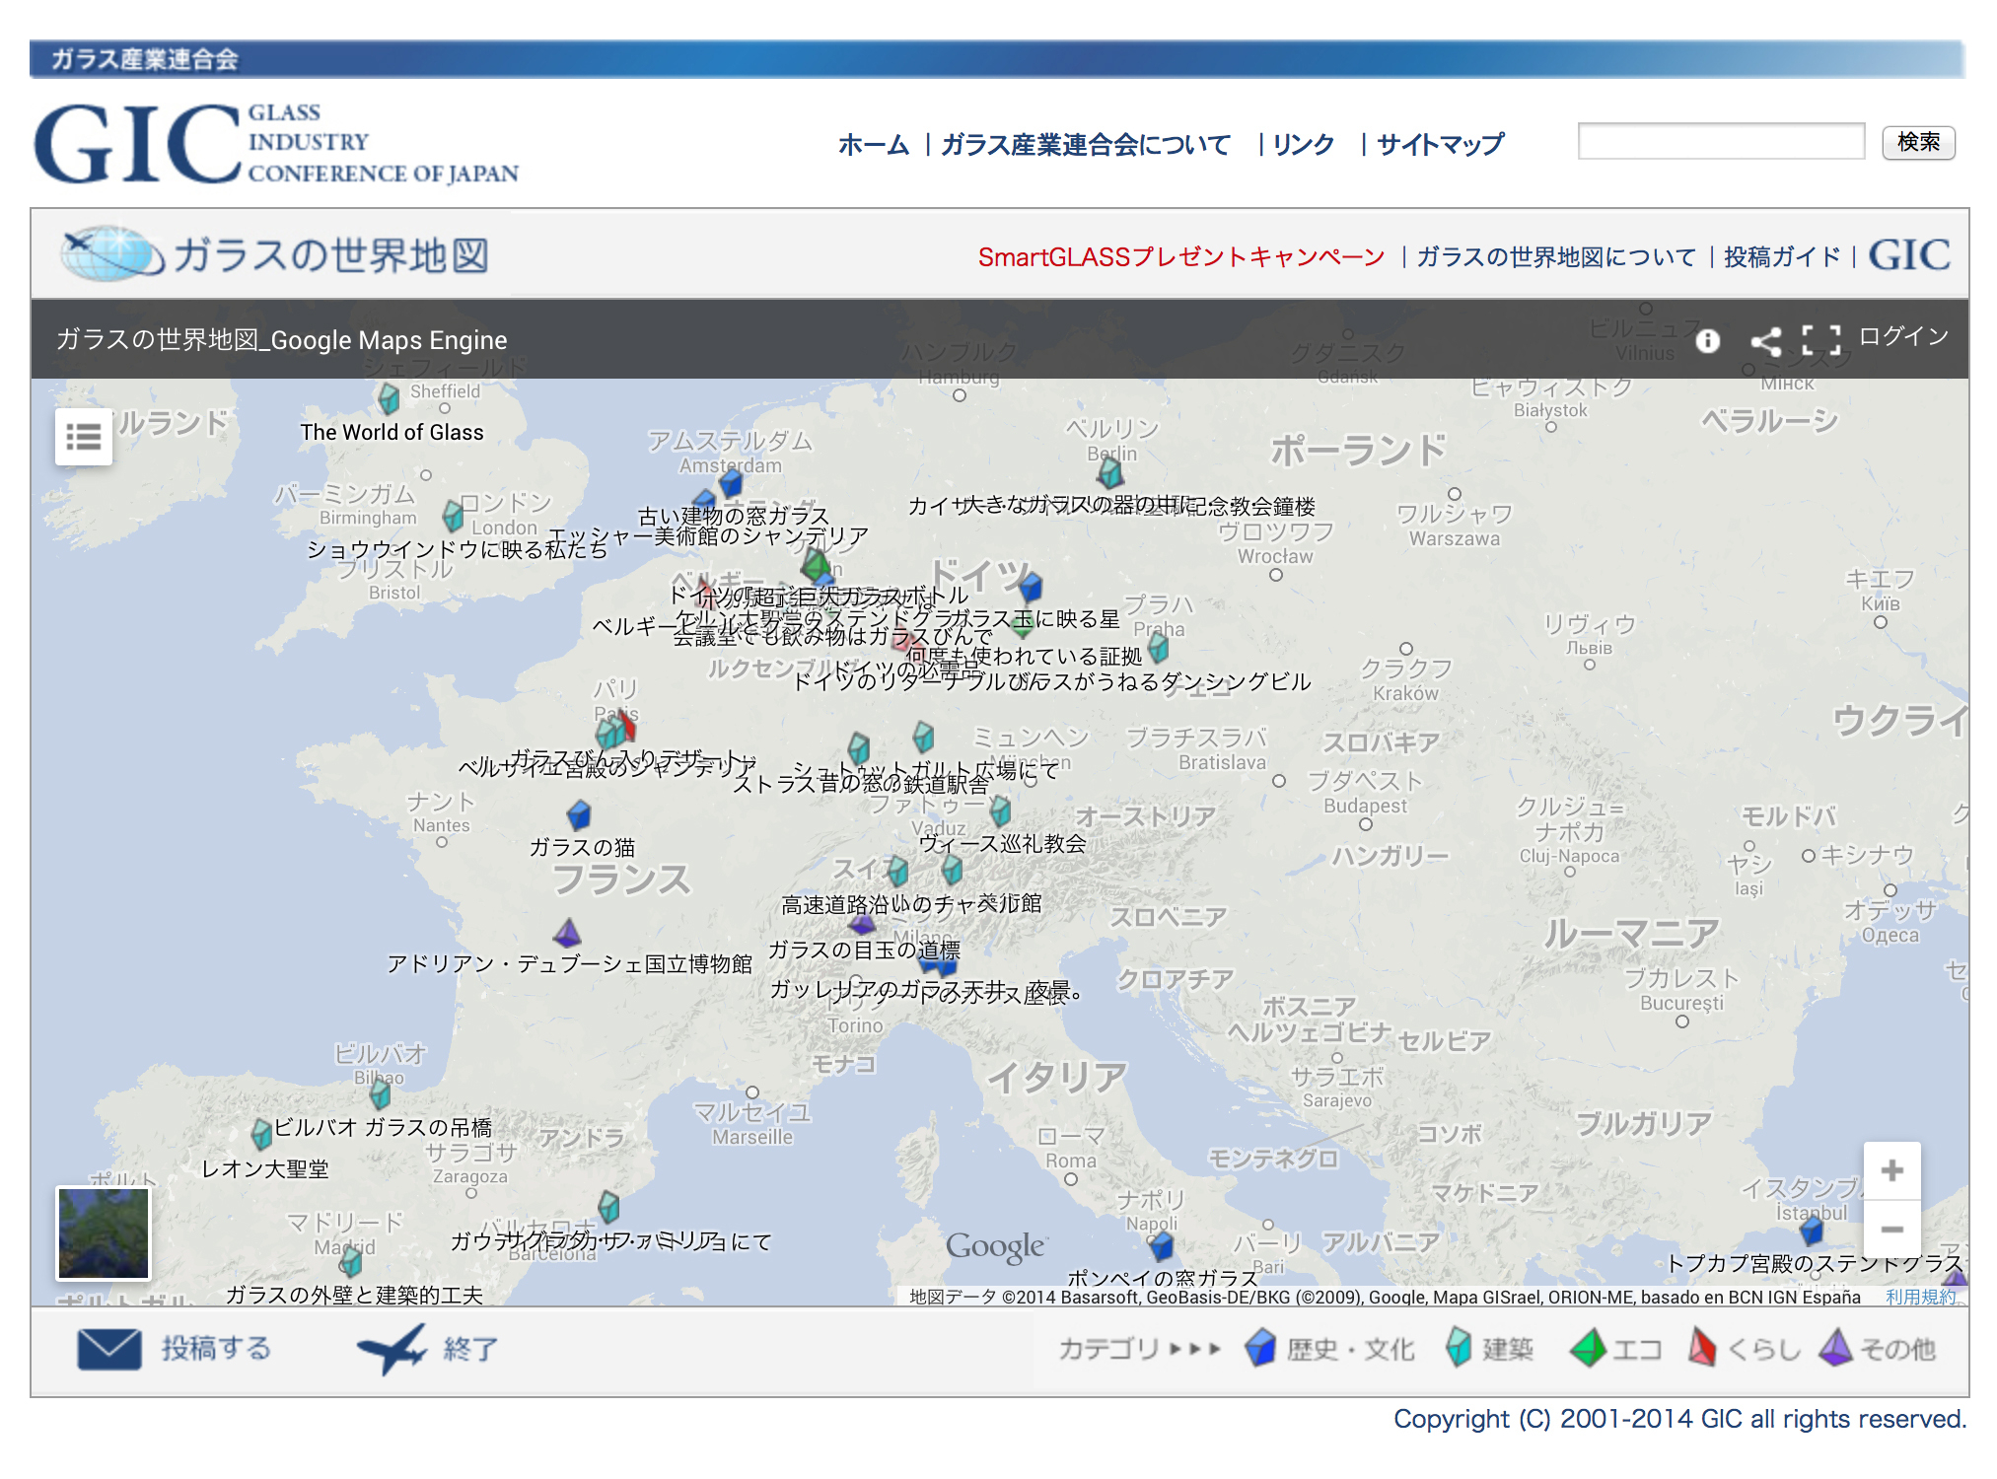Click the Sheffield World of Glass marker

point(389,398)
